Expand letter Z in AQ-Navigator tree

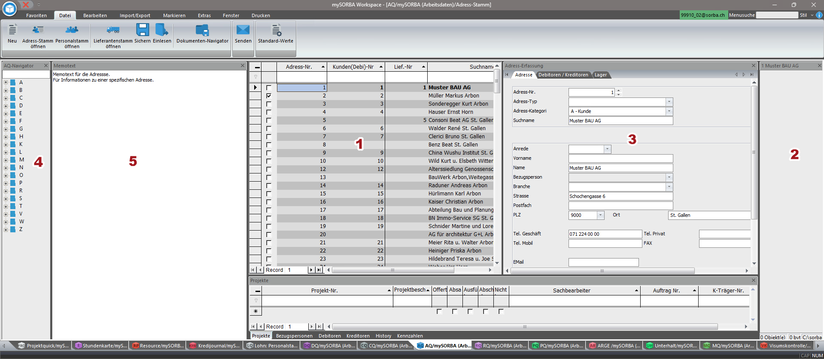(x=6, y=229)
